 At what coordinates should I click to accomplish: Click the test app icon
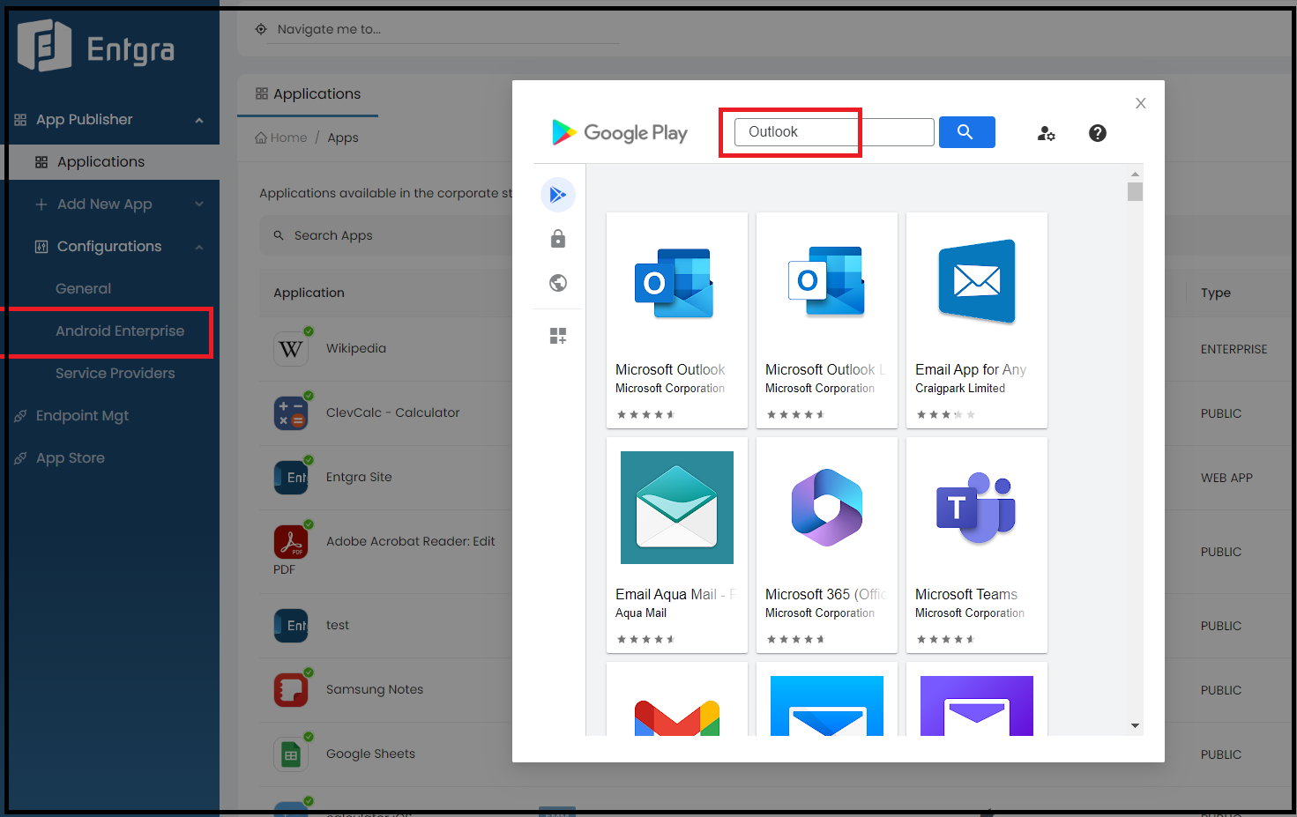coord(291,626)
